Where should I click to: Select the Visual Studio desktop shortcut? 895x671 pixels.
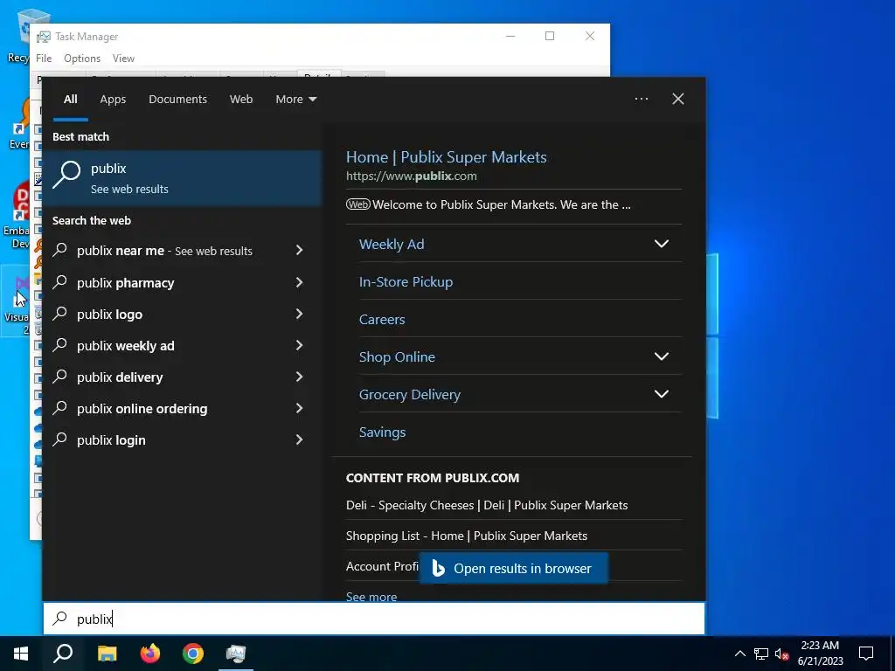(16, 302)
